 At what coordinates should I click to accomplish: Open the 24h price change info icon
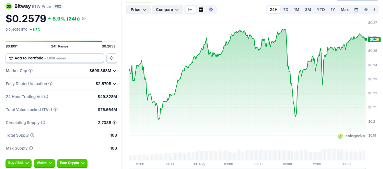[x=84, y=18]
